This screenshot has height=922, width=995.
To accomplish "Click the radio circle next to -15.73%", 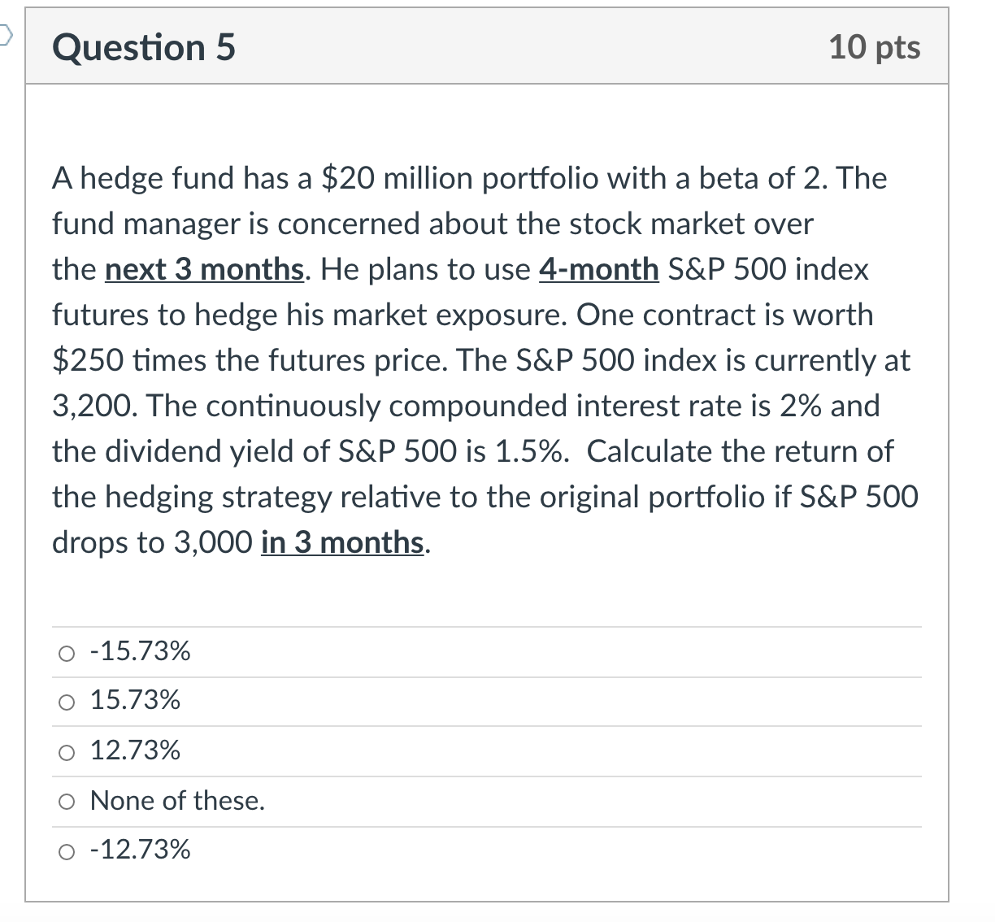I will point(67,652).
